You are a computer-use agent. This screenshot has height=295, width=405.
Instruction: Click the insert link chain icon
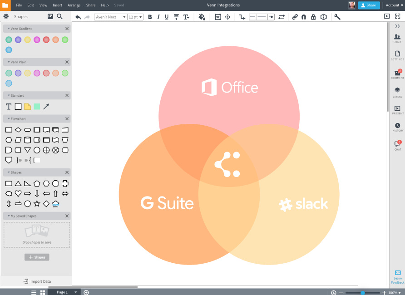(295, 17)
